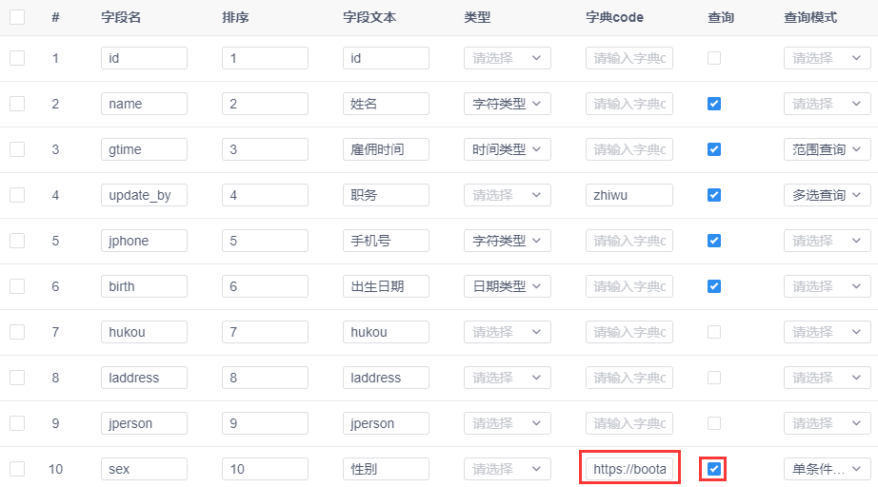878x487 pixels.
Task: Select the row checkbox for row 5
Action: 17,241
